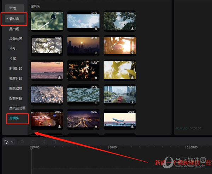Select the 片头 category

tap(13, 49)
